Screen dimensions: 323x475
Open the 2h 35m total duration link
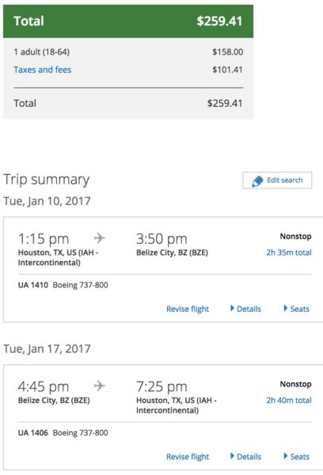(x=289, y=253)
